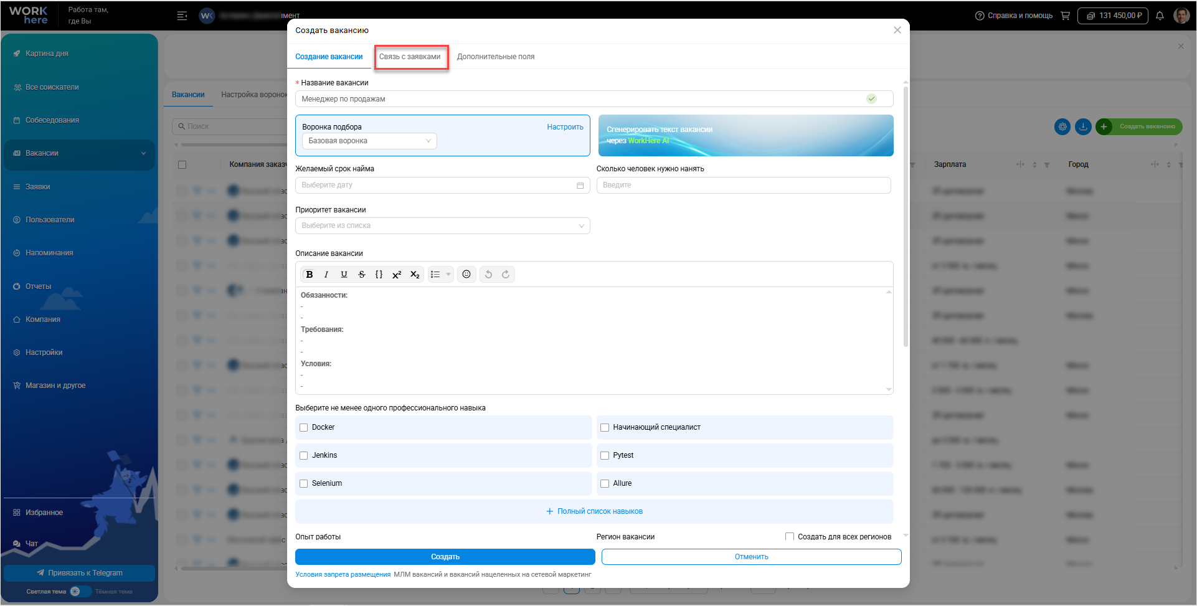Toggle italic formatting in description editor

pyautogui.click(x=326, y=275)
